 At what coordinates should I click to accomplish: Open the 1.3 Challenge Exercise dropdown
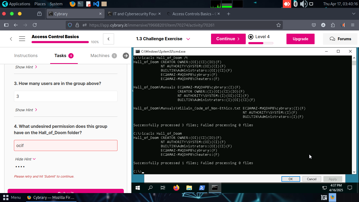tap(188, 39)
